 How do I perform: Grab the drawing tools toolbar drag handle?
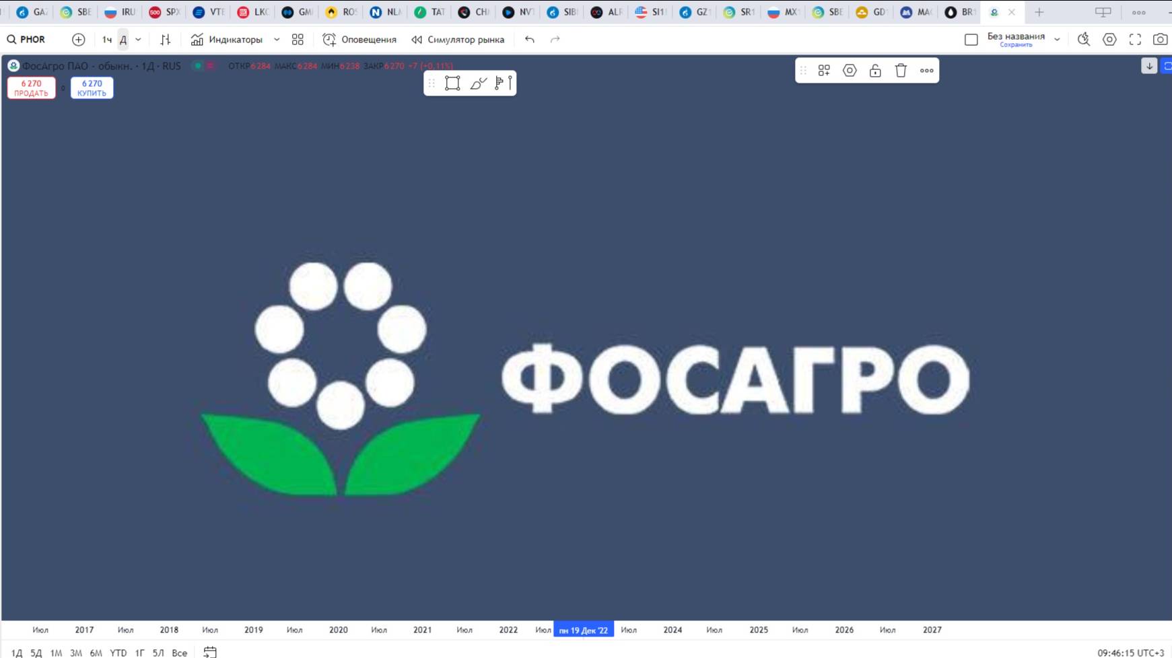coord(432,83)
